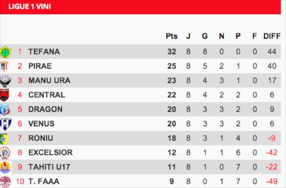Screen dimensions: 286x188
Task: Open the TEFANA team name link
Action: (x=44, y=52)
